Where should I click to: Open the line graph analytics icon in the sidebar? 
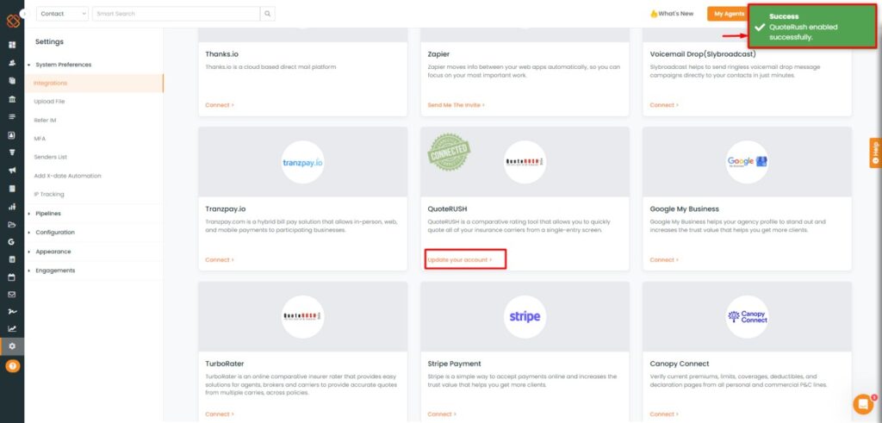point(12,329)
